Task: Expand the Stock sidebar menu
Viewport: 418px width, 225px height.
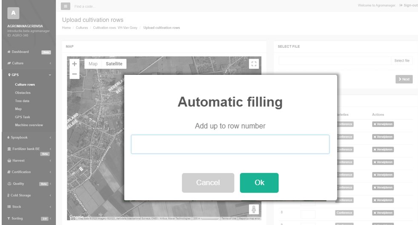Action: [x=29, y=207]
